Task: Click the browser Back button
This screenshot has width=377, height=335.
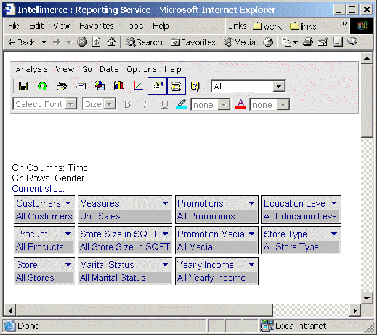Action: coord(22,42)
